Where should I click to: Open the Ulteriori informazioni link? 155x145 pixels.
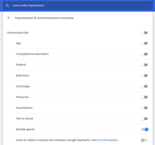104,140
